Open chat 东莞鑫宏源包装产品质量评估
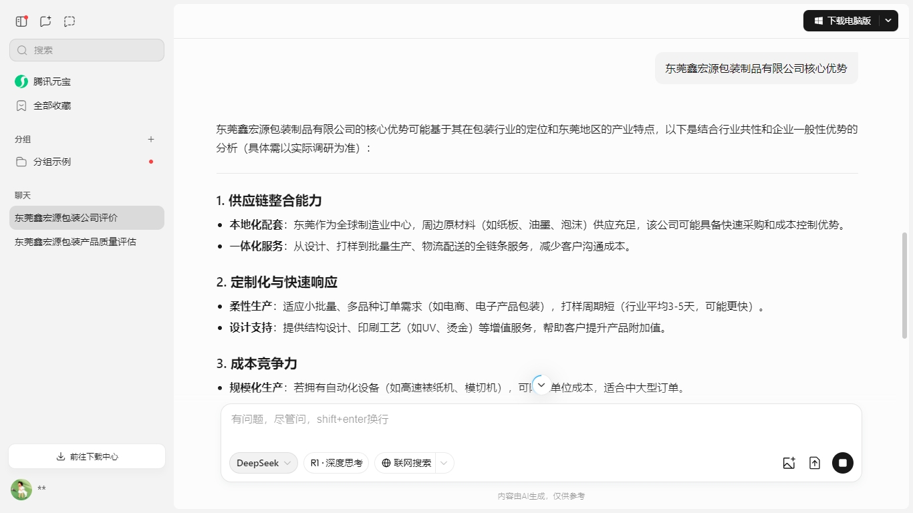The width and height of the screenshot is (913, 513). tap(76, 242)
